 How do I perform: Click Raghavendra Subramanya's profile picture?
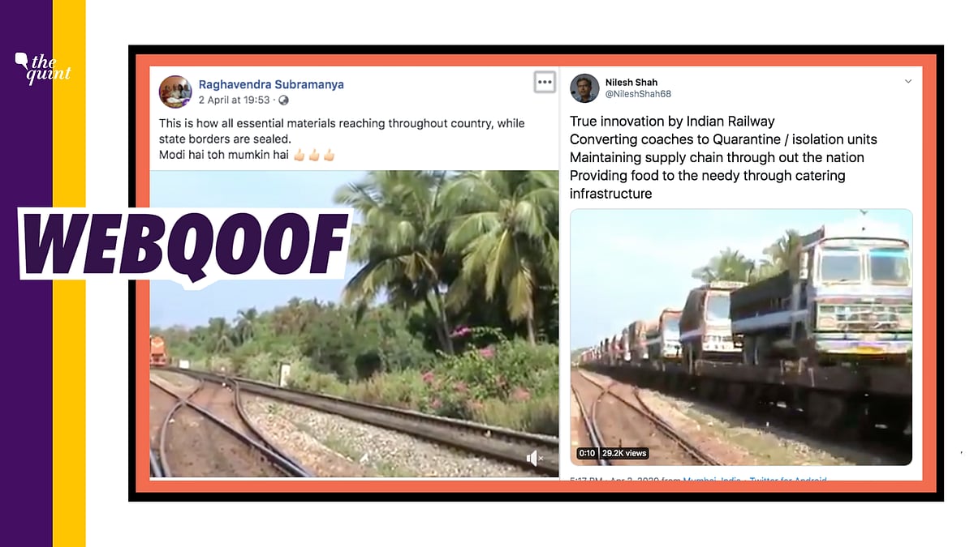point(175,91)
